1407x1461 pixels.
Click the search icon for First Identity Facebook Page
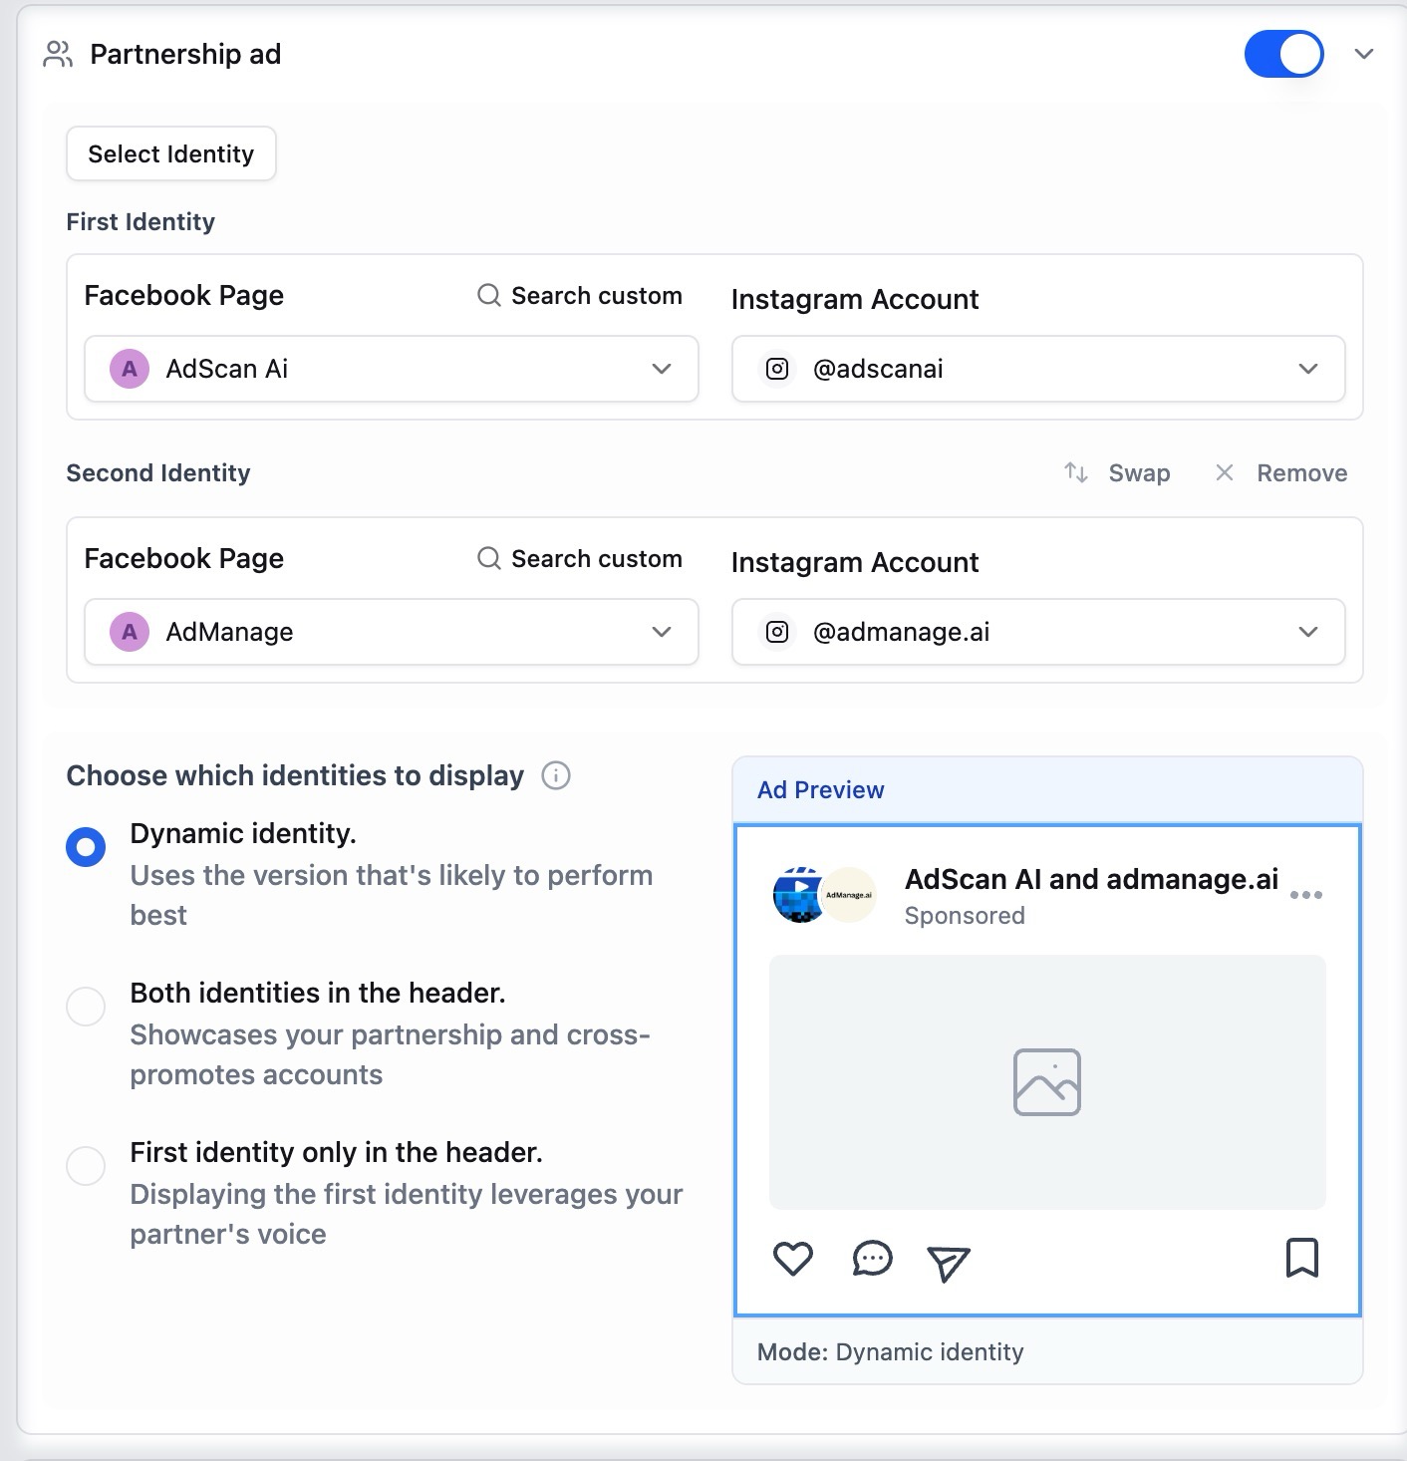[x=487, y=295]
